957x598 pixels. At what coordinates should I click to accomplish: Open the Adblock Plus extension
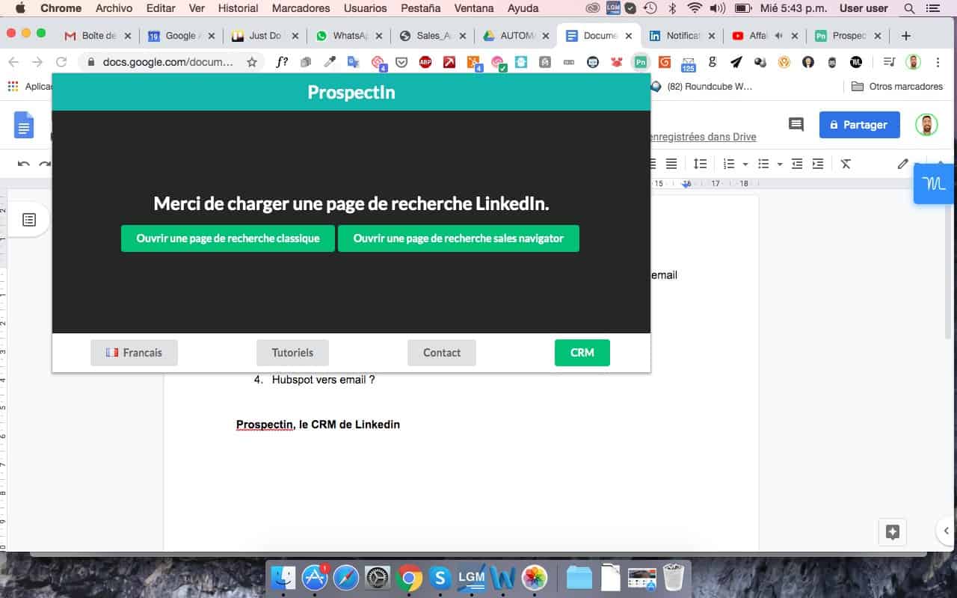tap(425, 62)
